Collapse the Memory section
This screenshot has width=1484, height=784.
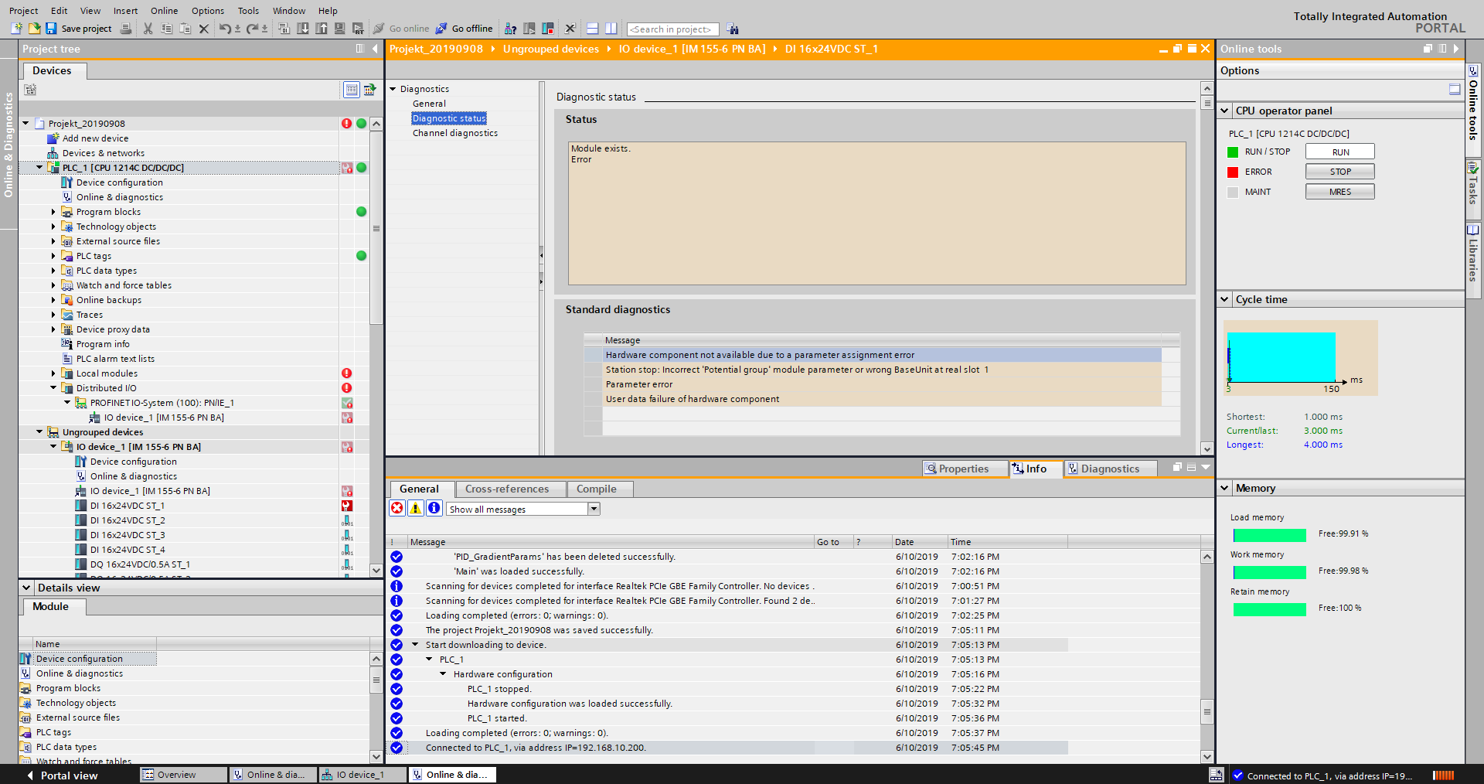coord(1225,488)
